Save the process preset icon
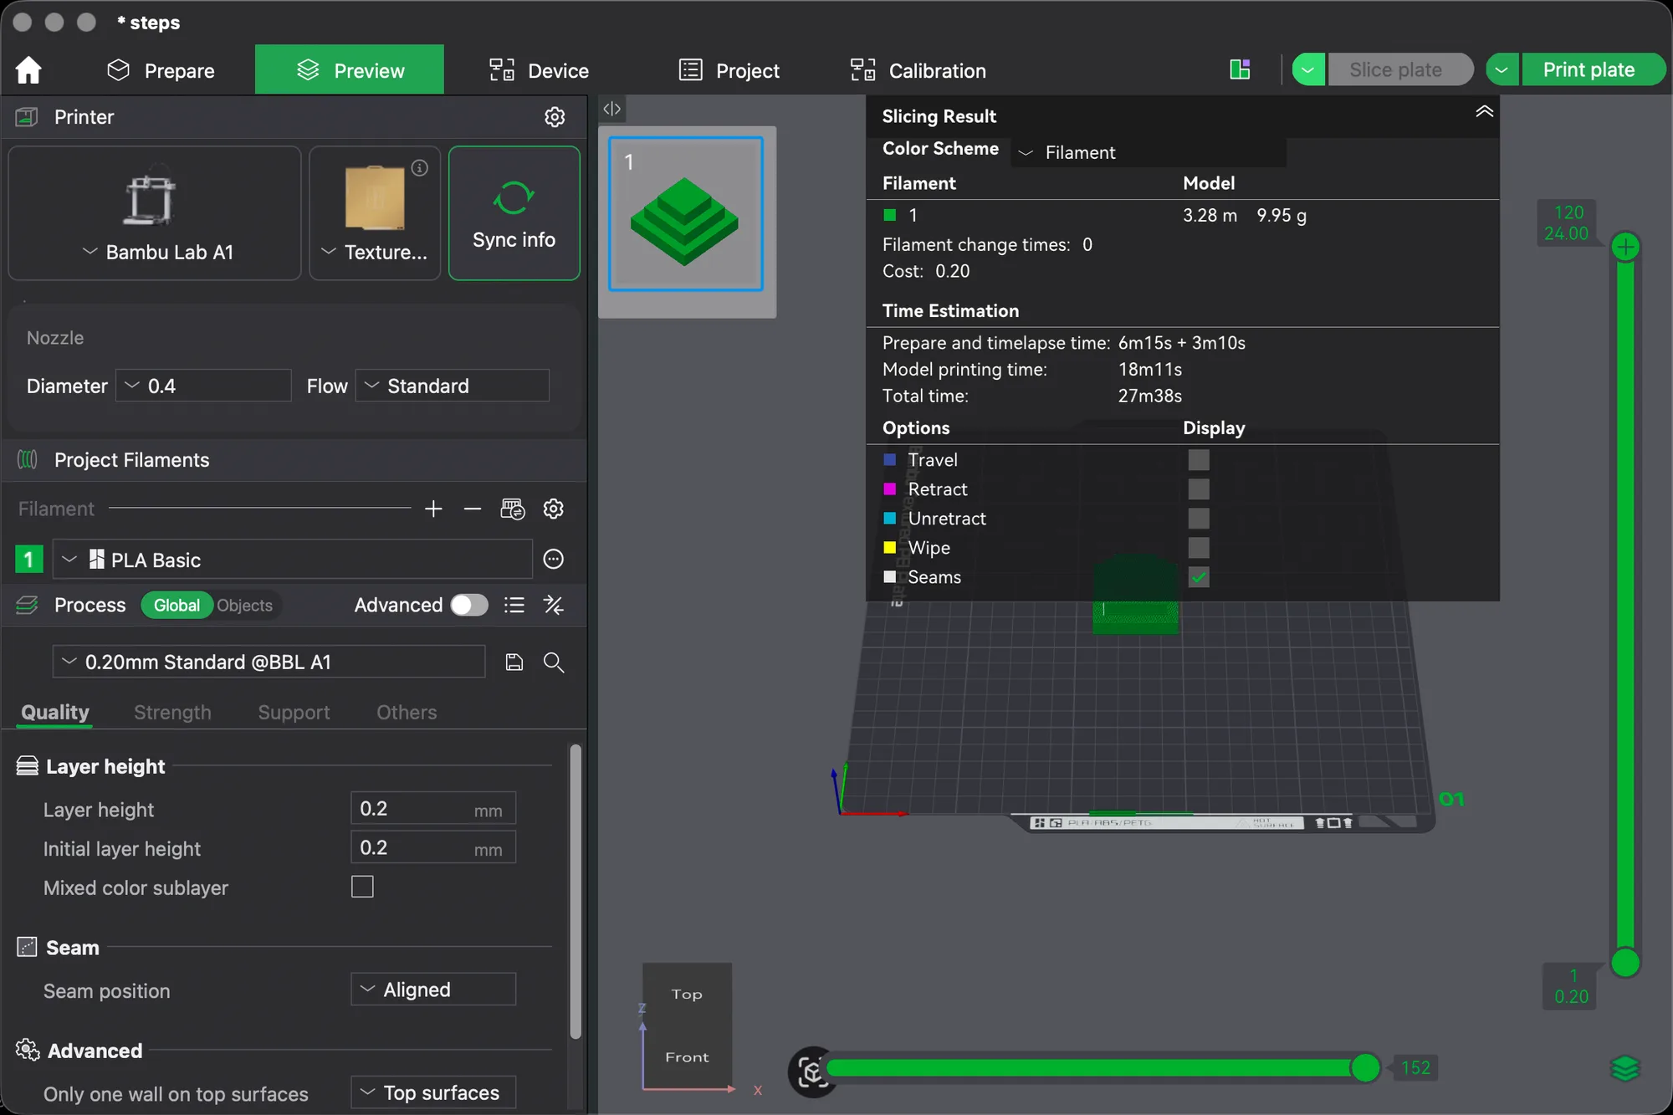Viewport: 1673px width, 1115px height. pyautogui.click(x=514, y=662)
